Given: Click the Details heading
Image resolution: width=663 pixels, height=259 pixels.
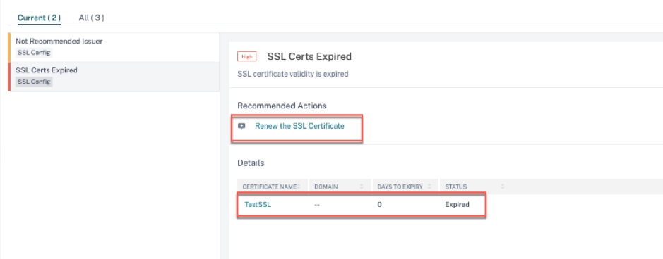Looking at the screenshot, I should tap(251, 163).
